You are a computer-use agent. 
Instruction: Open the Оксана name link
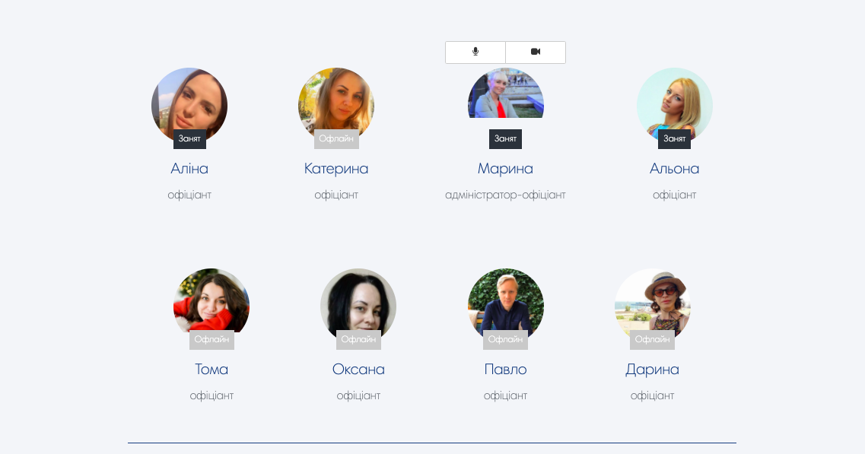coord(358,369)
